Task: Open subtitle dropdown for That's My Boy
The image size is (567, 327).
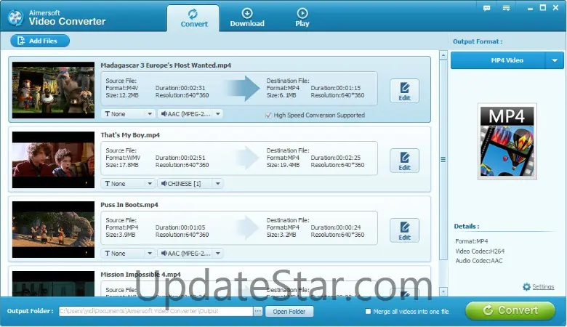Action: click(x=128, y=184)
